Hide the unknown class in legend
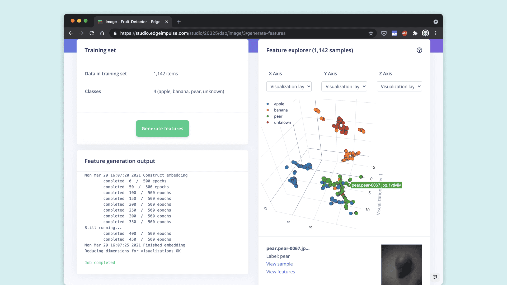This screenshot has width=507, height=285. pyautogui.click(x=282, y=122)
